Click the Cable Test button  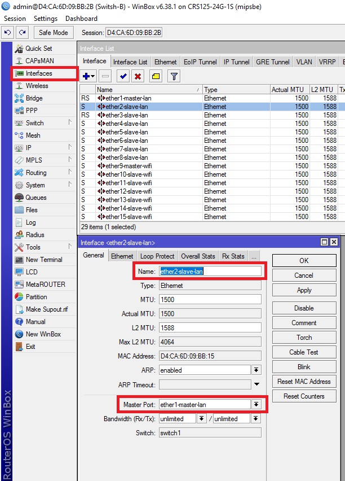(x=304, y=352)
